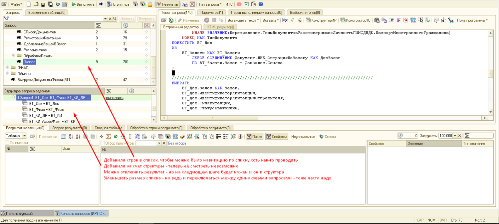This screenshot has width=499, height=224.
Task: Click the выполнить link in query structure
Action: (115, 98)
